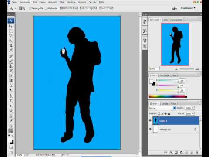The width and height of the screenshot is (209, 157).
Task: Select the Lasso tool
Action: point(11,36)
